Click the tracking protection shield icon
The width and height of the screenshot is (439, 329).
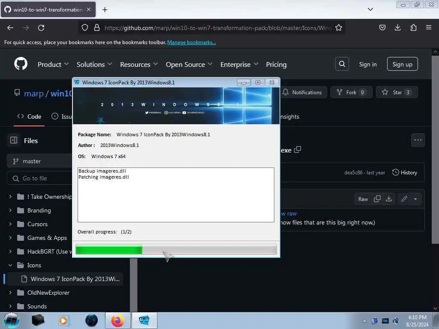(85, 27)
